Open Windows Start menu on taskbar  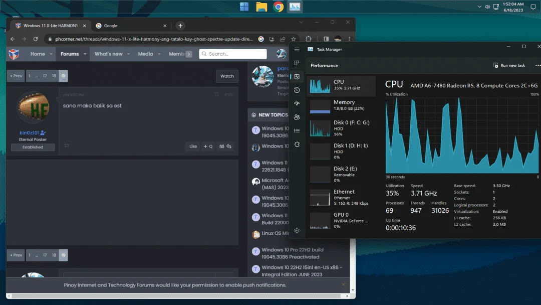coord(244,7)
